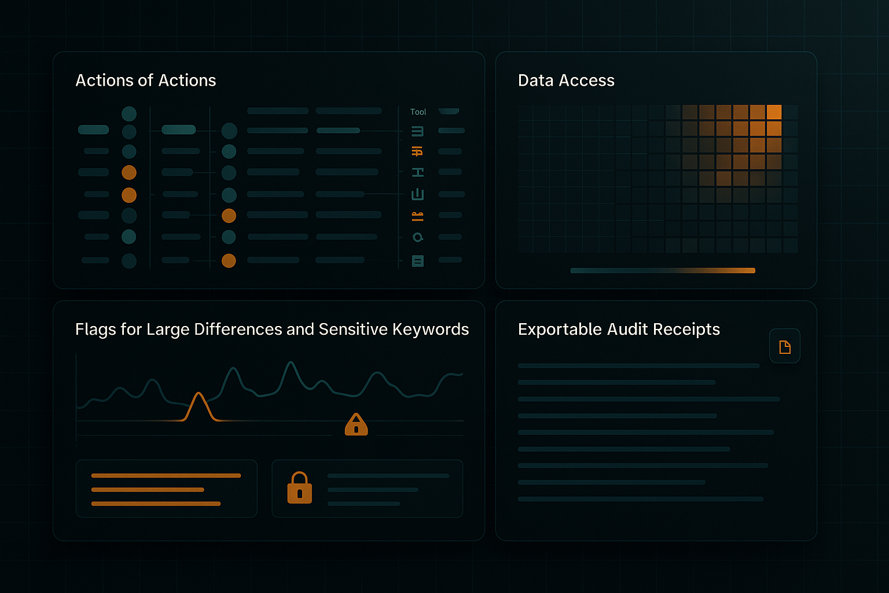This screenshot has height=593, width=889.
Task: Click the orange warning lock marker on chart
Action: (356, 424)
